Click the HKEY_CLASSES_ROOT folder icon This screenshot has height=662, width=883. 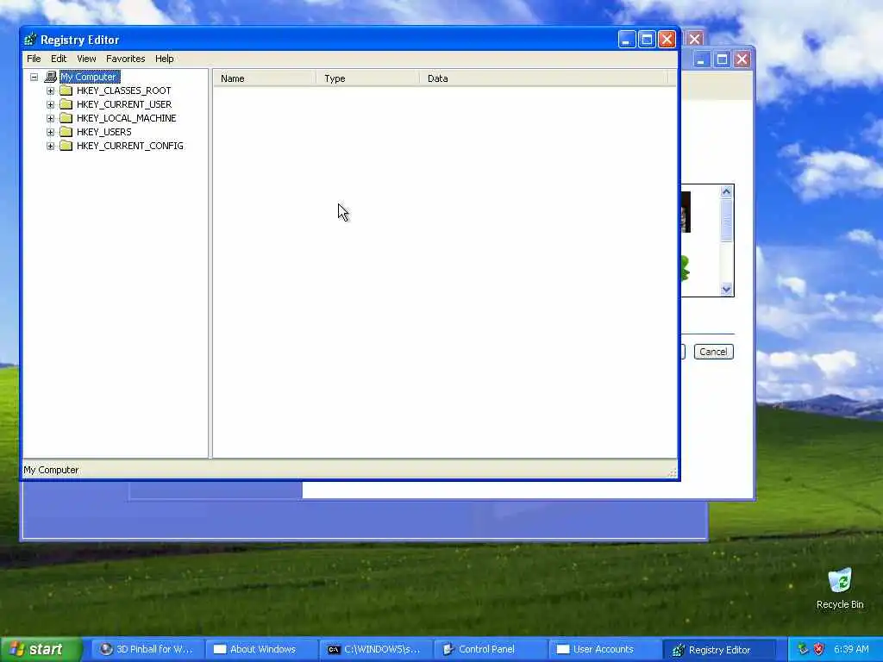pyautogui.click(x=66, y=90)
